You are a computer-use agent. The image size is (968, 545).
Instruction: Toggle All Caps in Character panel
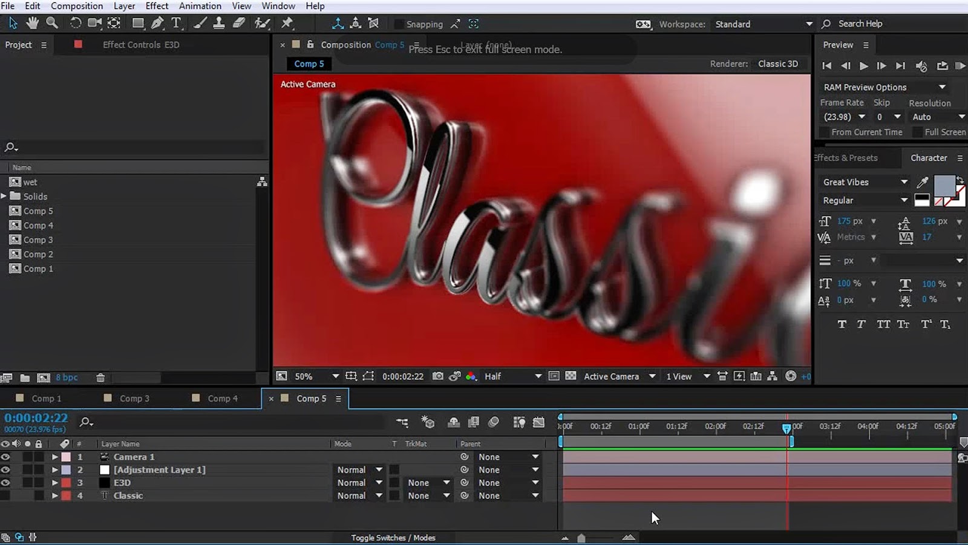click(x=883, y=324)
